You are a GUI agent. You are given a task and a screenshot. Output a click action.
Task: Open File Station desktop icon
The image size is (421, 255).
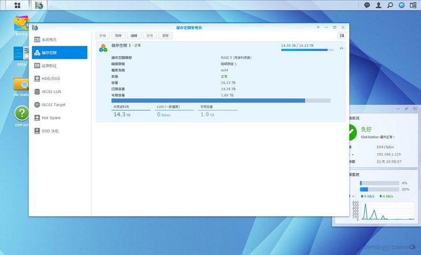pos(21,84)
